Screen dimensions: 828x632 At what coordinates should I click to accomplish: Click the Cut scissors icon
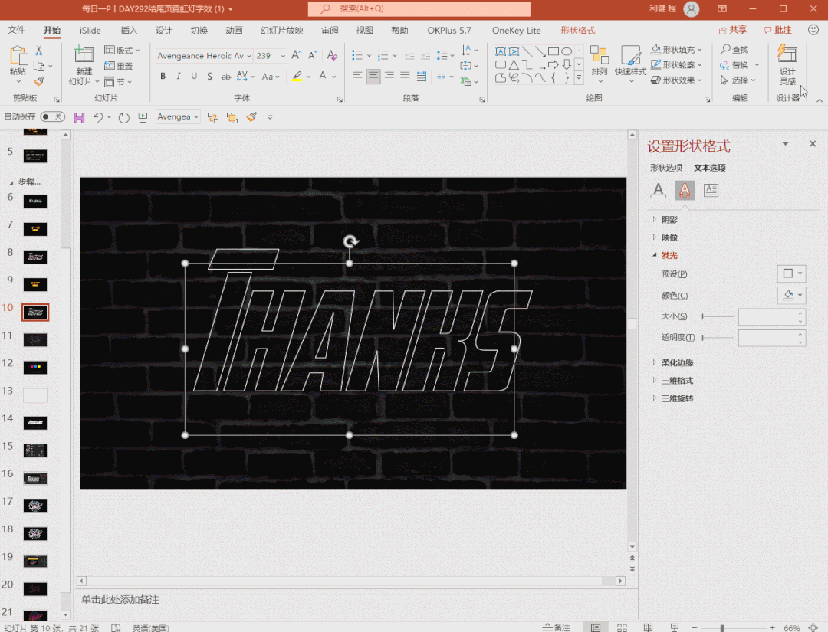39,51
